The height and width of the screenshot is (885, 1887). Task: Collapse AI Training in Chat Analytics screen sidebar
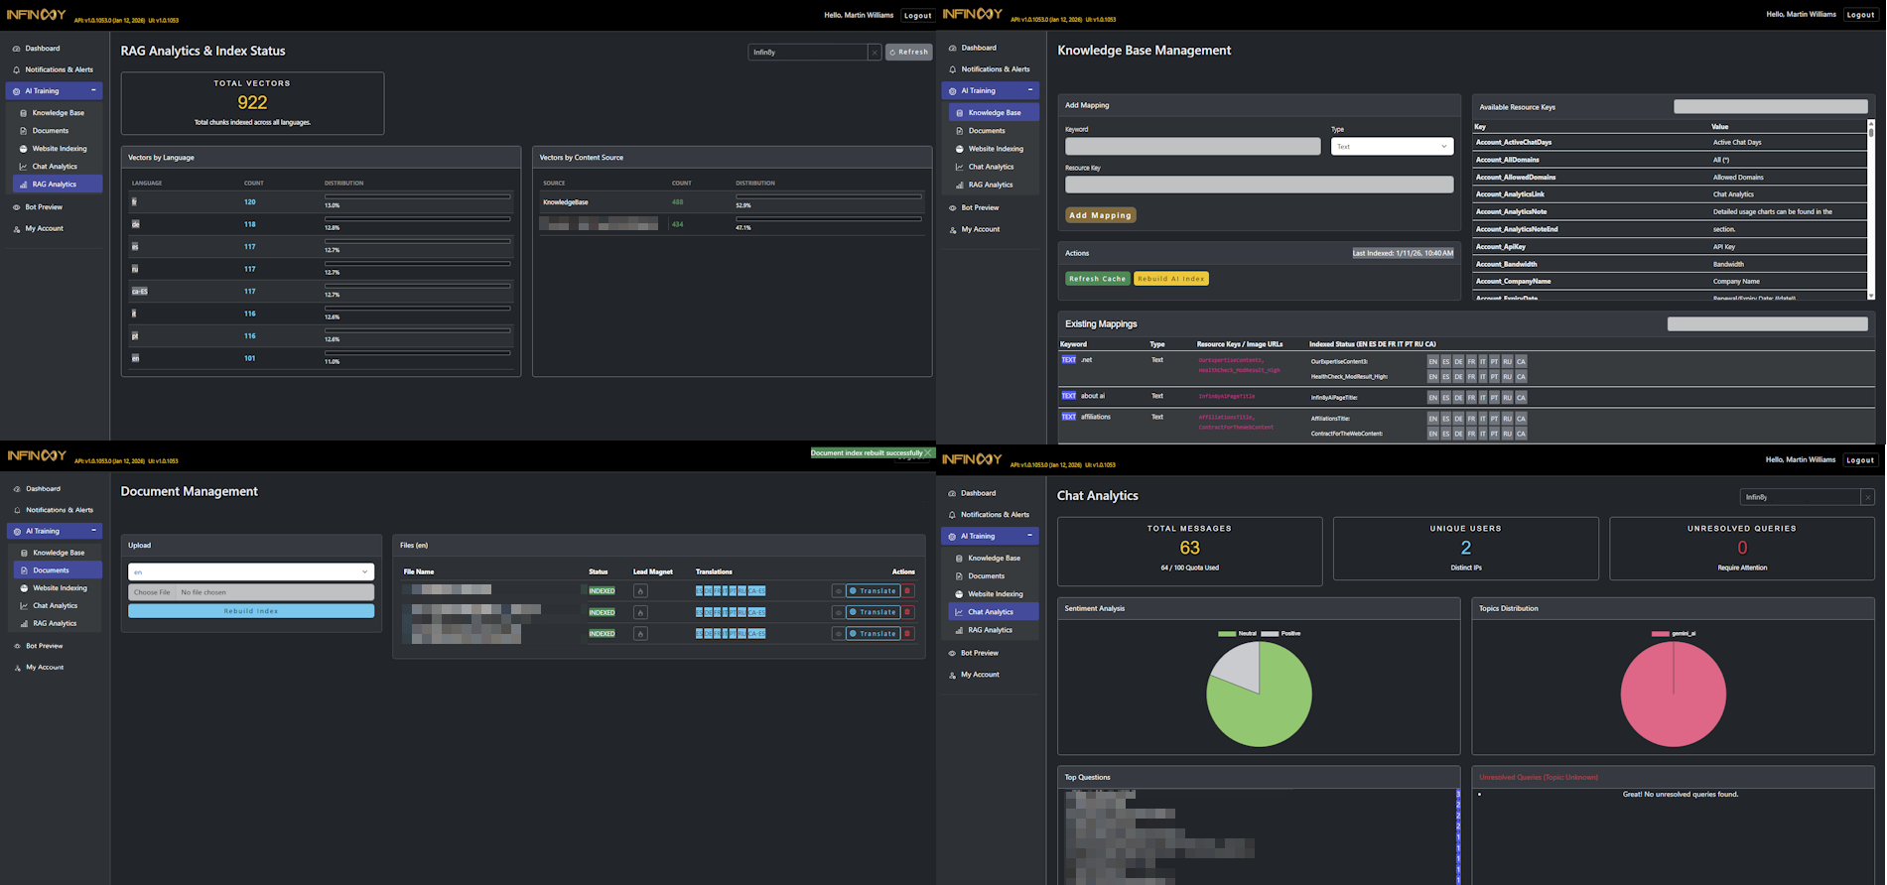pos(990,536)
